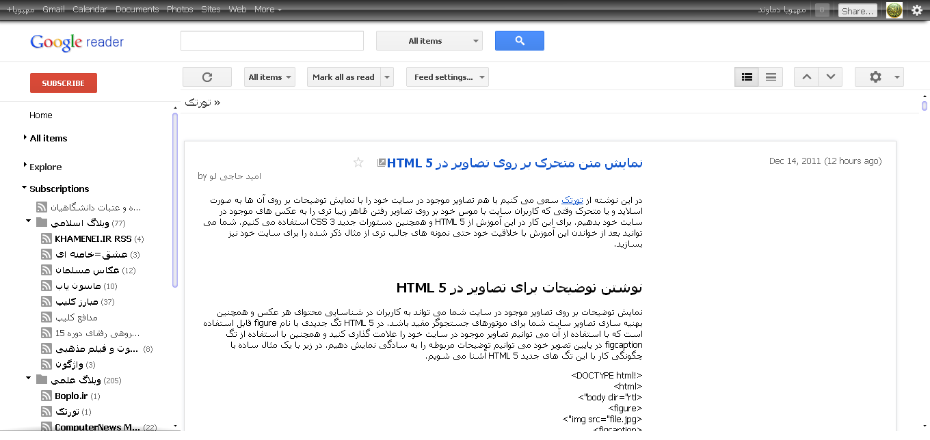Click the RSS icon beside عشق=خامنه ای
Viewport: 930px width, 440px height.
point(46,255)
